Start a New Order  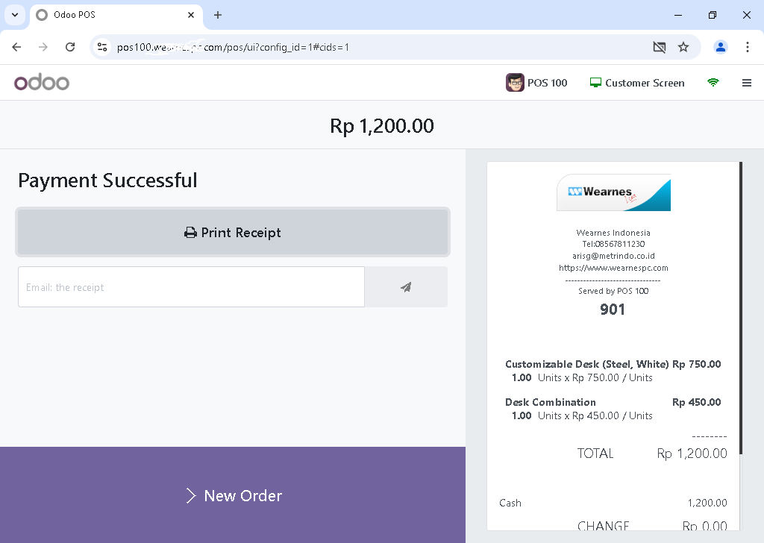tap(233, 495)
